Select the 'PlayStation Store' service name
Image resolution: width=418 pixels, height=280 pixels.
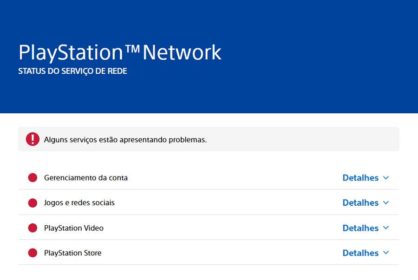[72, 253]
